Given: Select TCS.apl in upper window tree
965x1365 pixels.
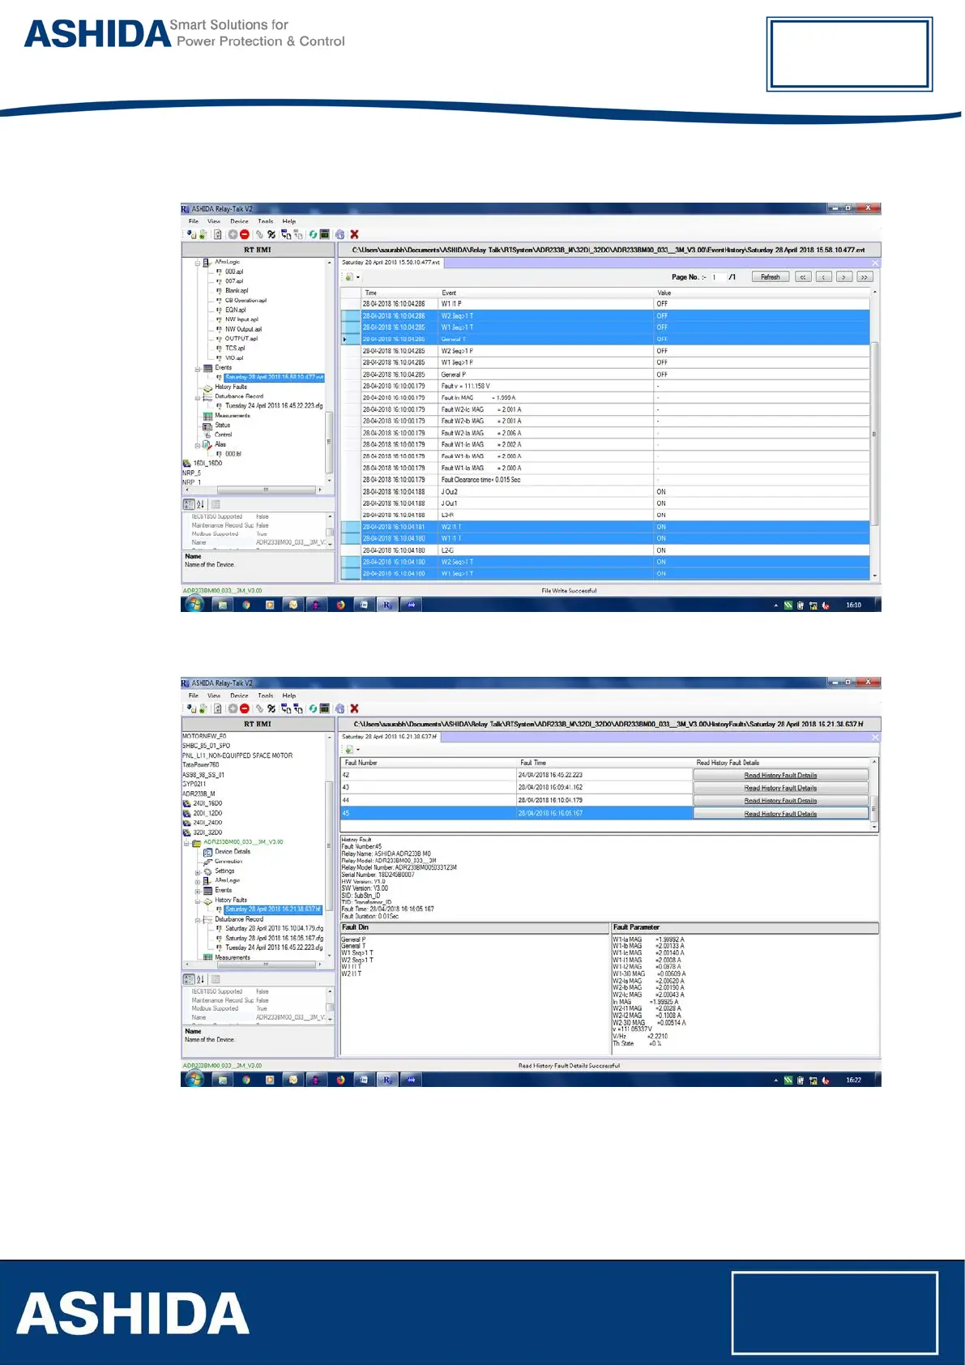Looking at the screenshot, I should pos(234,349).
